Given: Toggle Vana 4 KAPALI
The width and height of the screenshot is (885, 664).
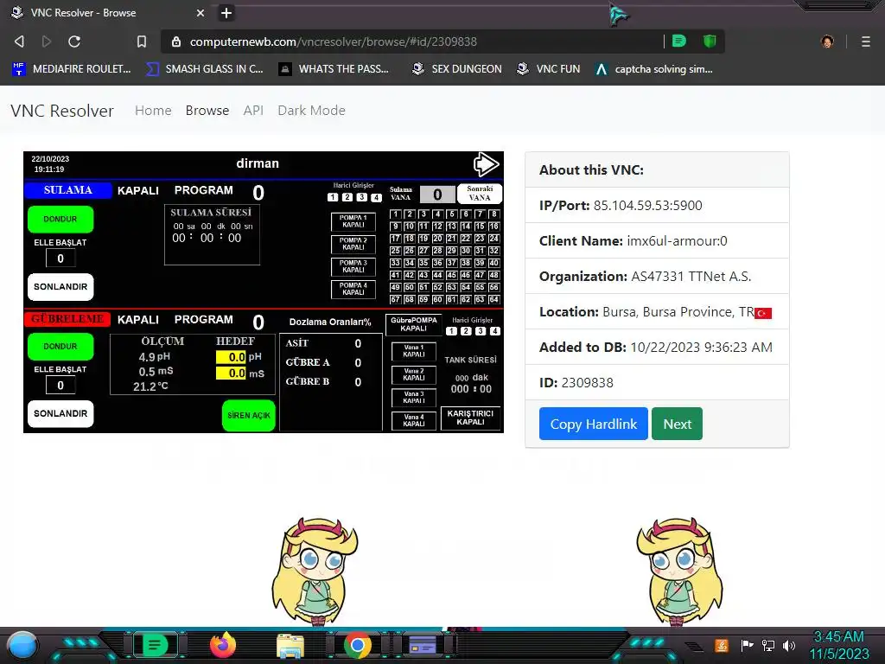Looking at the screenshot, I should point(414,421).
